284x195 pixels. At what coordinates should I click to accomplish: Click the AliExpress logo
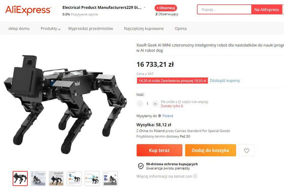[28, 10]
